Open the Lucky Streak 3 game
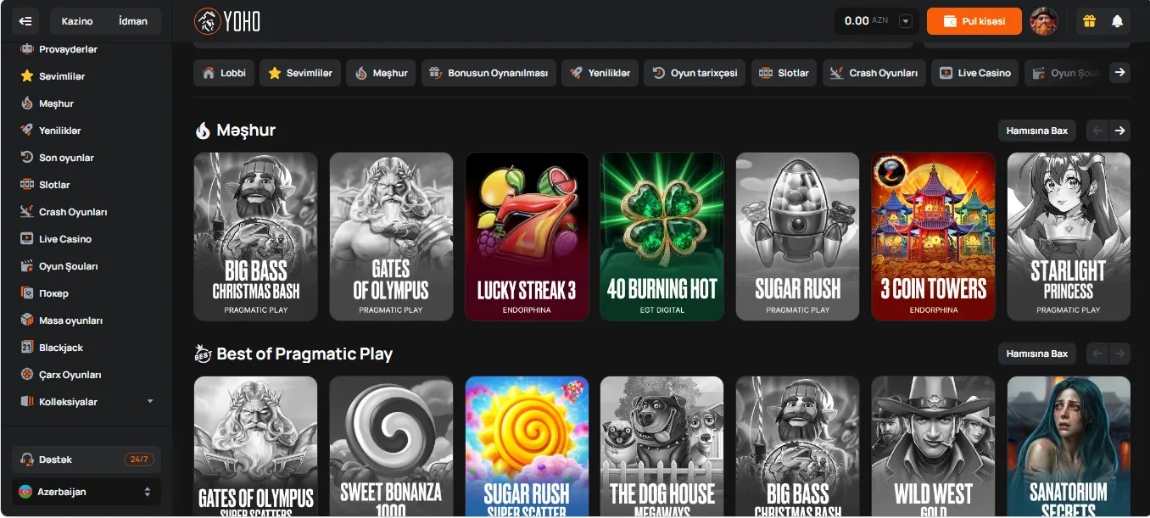 tap(527, 237)
